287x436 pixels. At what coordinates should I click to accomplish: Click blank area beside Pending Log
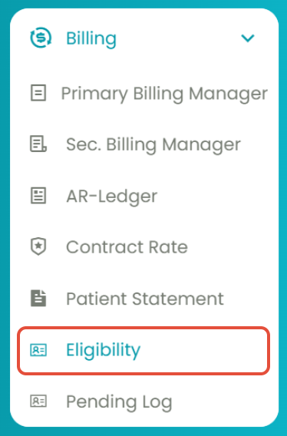[x=223, y=401]
